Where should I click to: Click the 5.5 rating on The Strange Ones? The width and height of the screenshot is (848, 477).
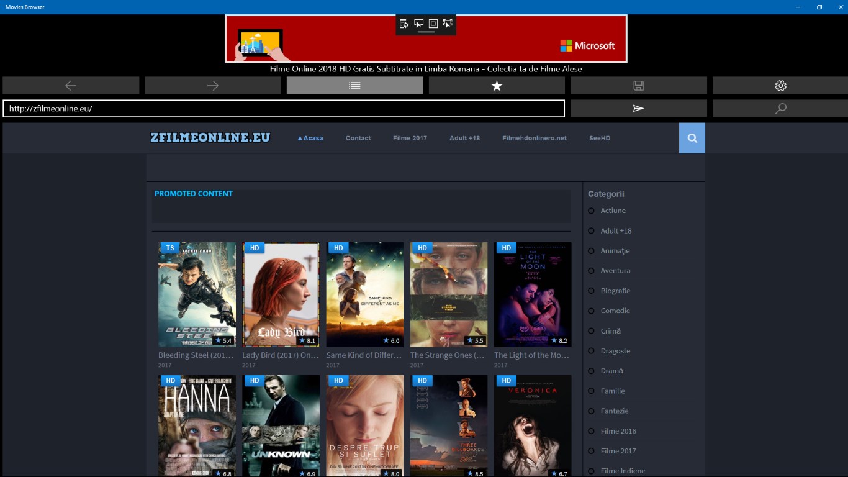[475, 340]
